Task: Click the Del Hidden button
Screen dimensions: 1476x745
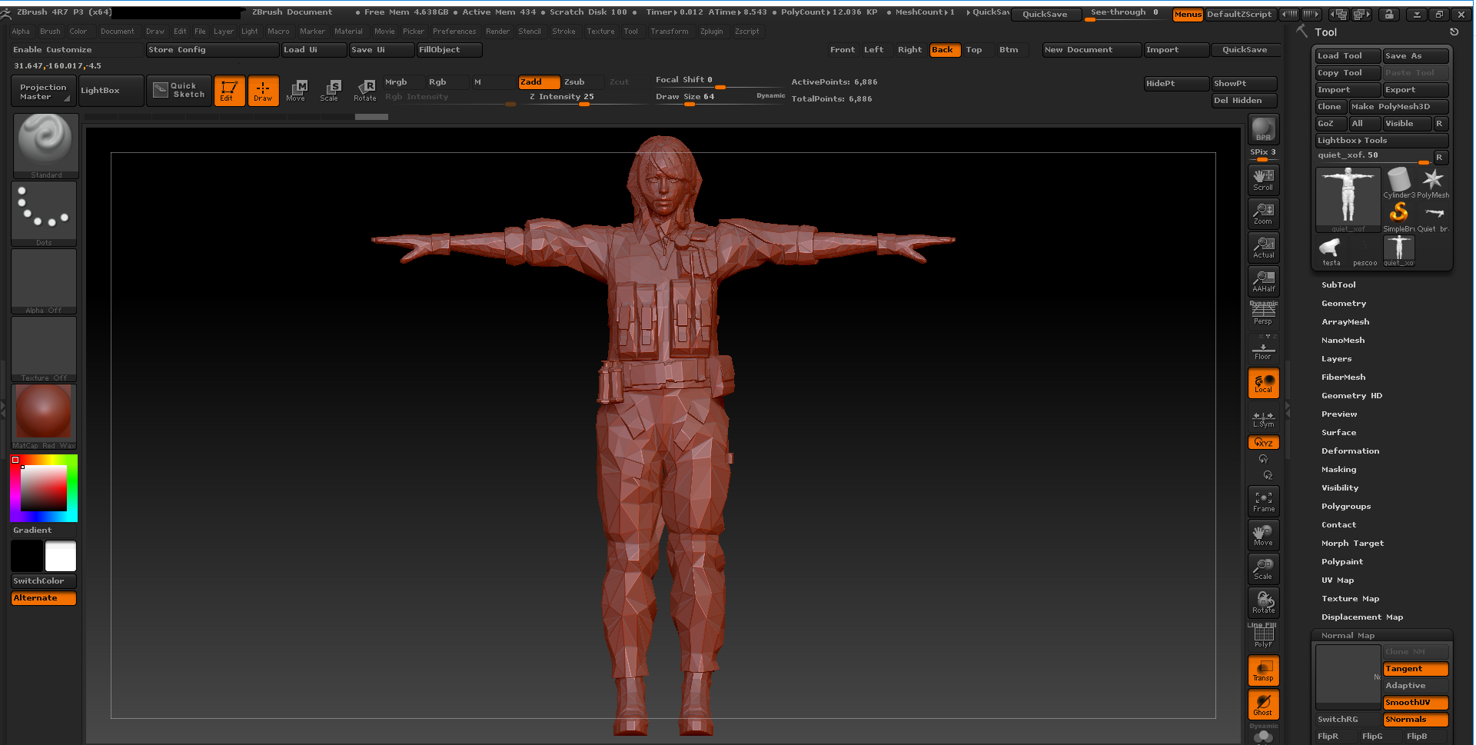Action: pyautogui.click(x=1245, y=100)
